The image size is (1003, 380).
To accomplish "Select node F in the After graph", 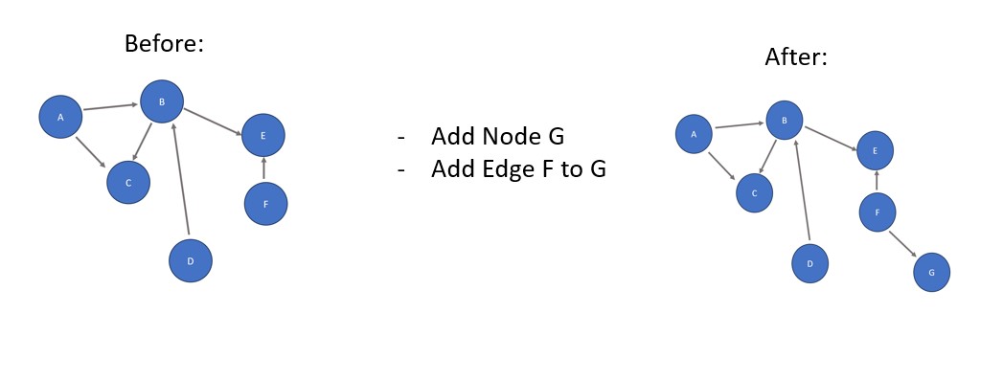I will (x=877, y=212).
